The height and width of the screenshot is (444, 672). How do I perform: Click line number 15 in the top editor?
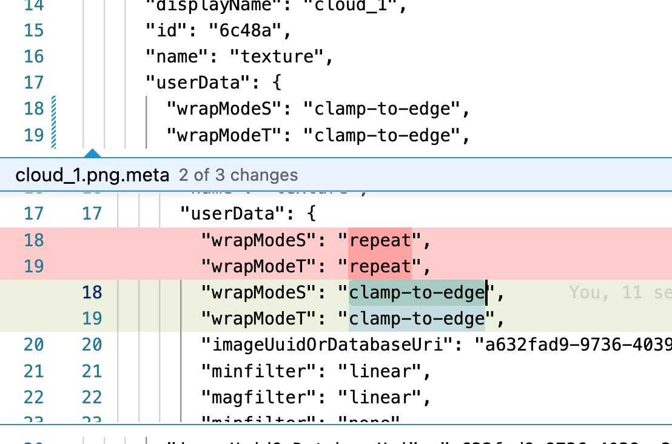coord(34,30)
